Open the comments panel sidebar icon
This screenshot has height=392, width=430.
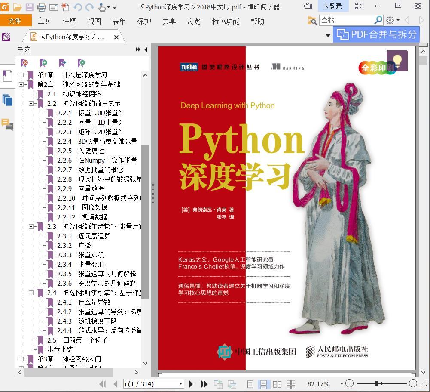coord(7,124)
